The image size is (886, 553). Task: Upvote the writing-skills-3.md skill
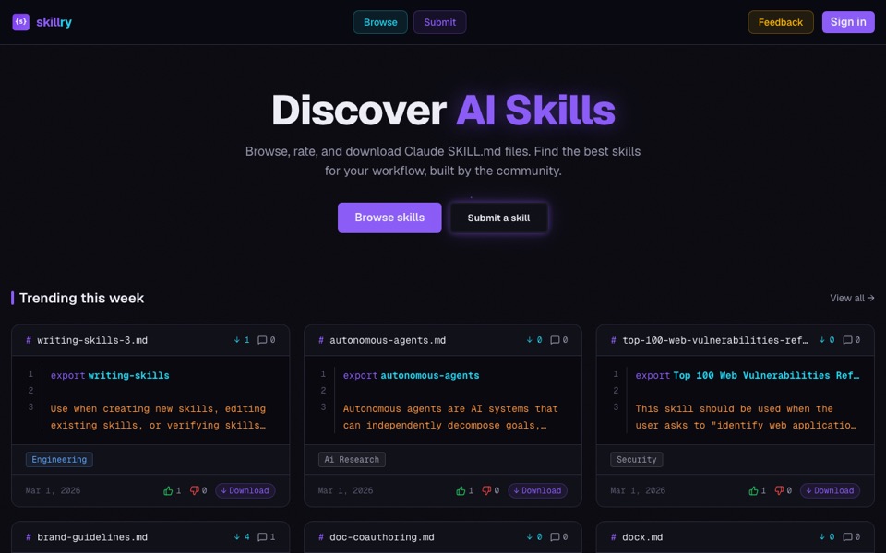pyautogui.click(x=168, y=490)
